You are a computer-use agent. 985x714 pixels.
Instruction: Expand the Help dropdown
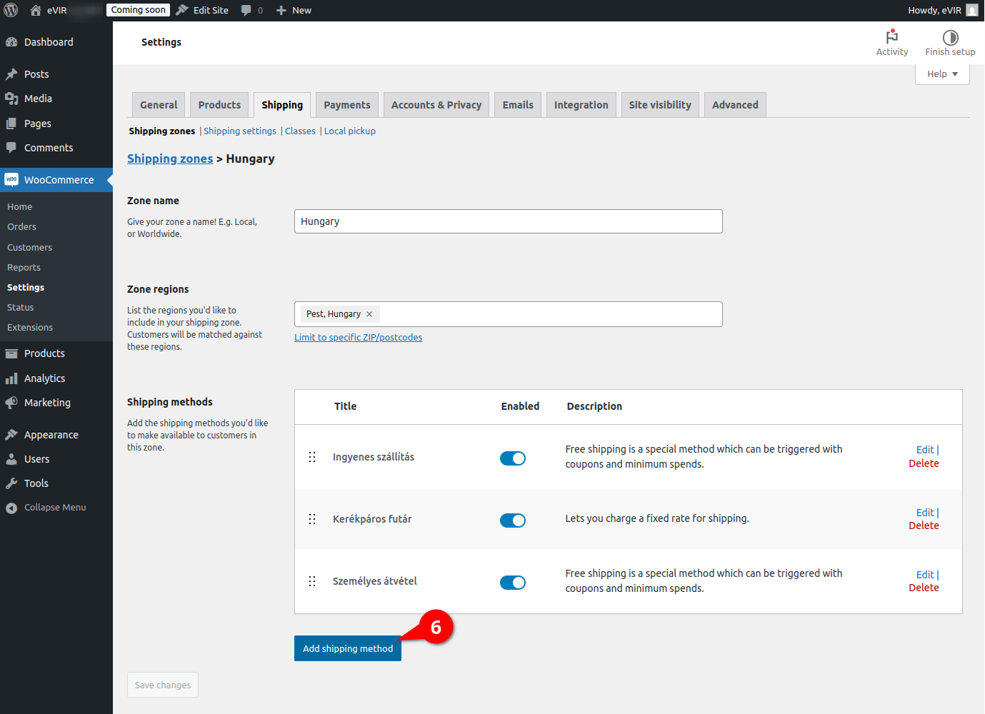tap(942, 74)
